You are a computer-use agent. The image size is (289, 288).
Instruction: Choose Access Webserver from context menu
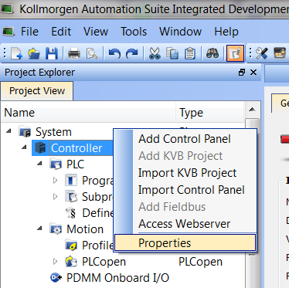click(x=185, y=224)
